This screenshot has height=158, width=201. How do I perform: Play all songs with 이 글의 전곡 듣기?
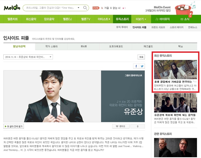[14, 126]
